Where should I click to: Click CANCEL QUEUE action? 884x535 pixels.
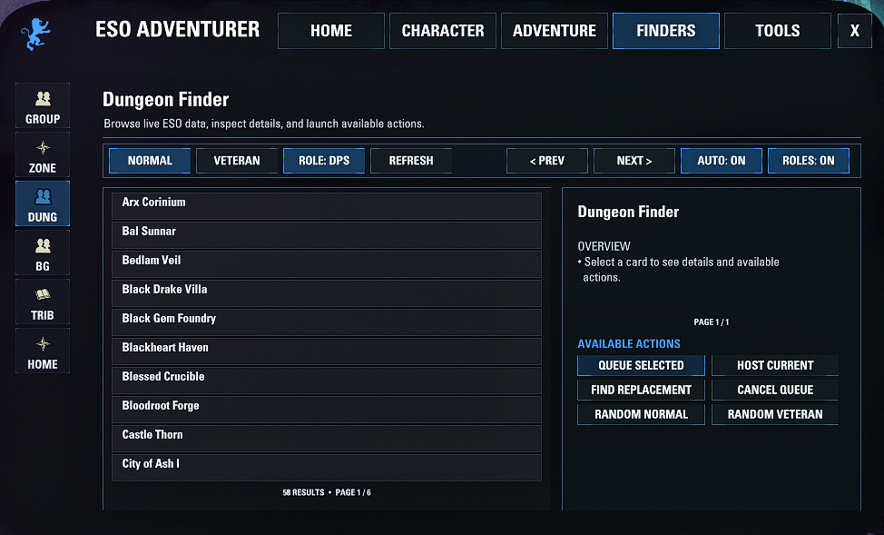(x=775, y=390)
